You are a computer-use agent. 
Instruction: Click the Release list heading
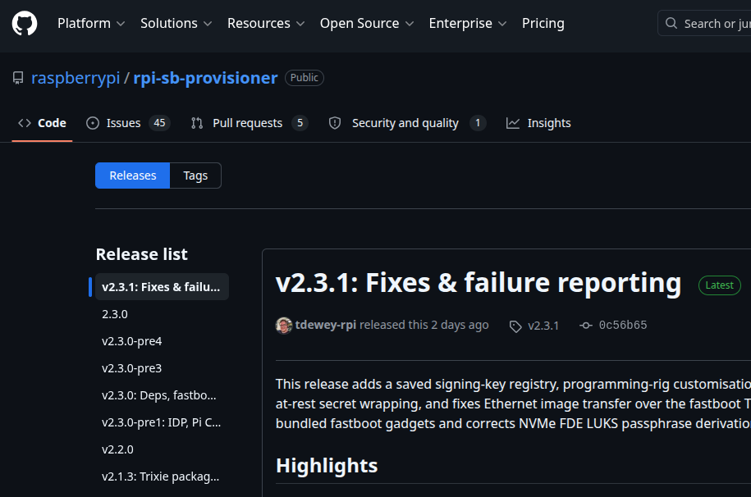point(142,254)
